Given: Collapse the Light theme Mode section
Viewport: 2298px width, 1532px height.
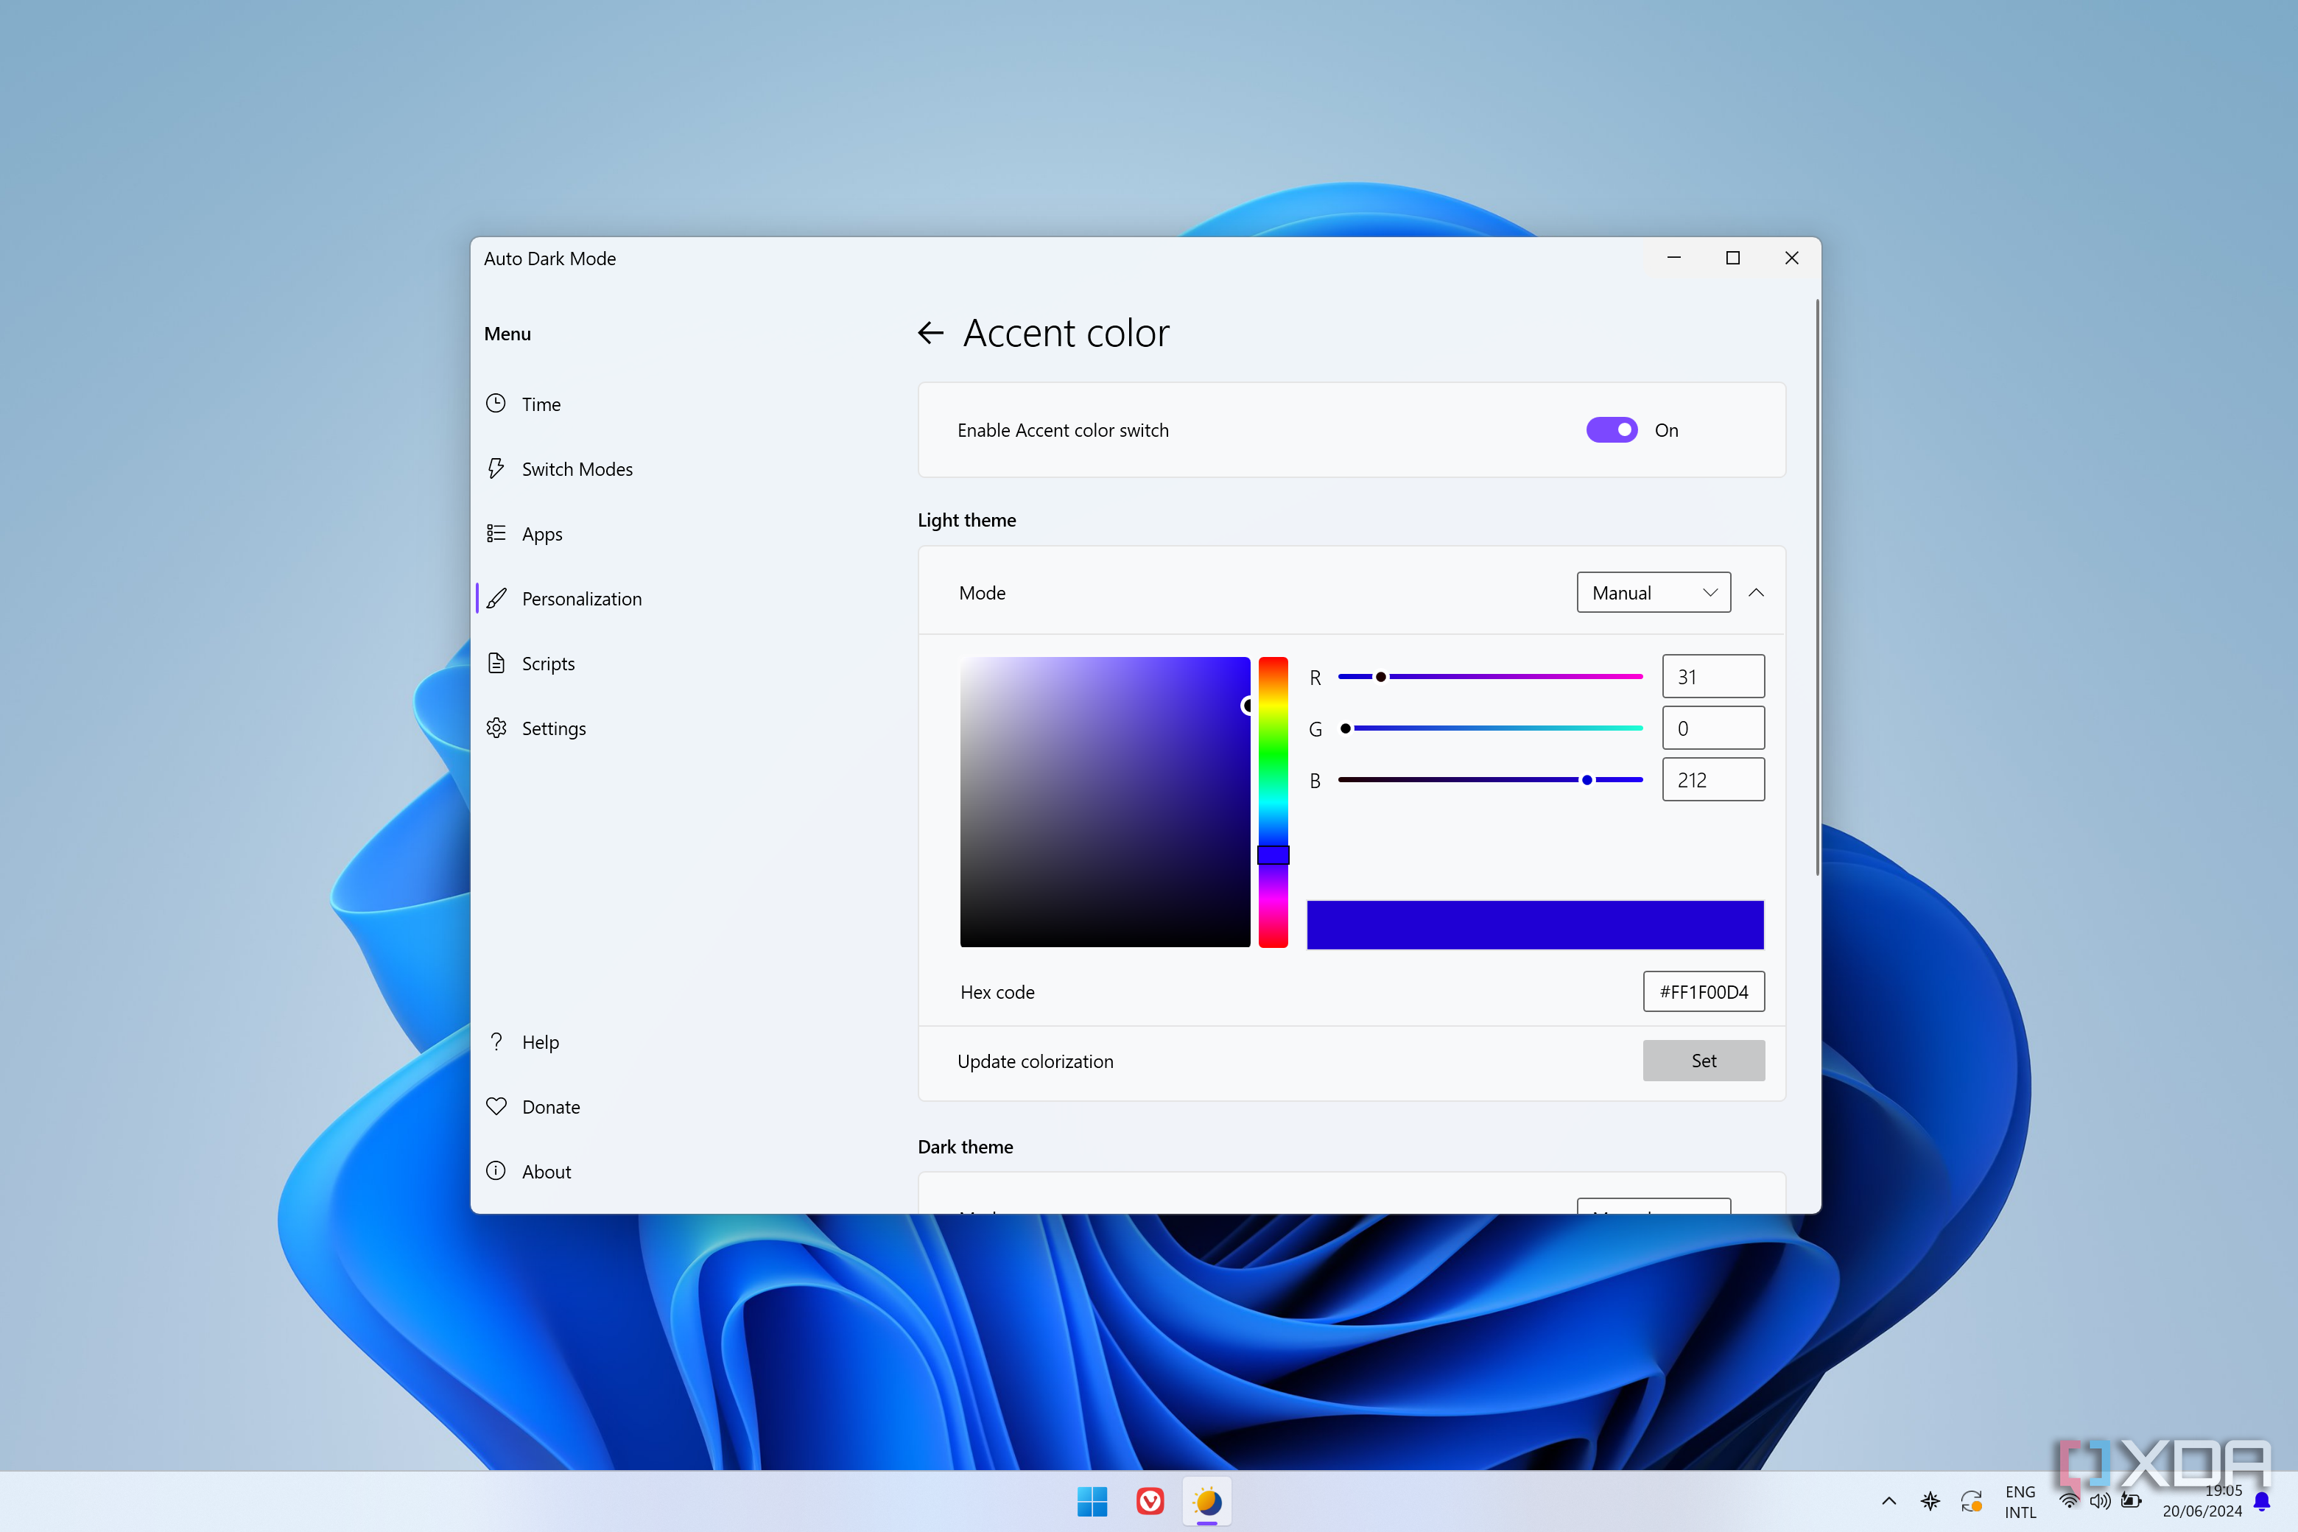Looking at the screenshot, I should pyautogui.click(x=1756, y=592).
